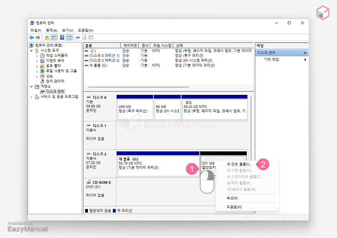337x238 pixels.
Task: Collapse the 시스템 도구 node
Action: (31, 51)
